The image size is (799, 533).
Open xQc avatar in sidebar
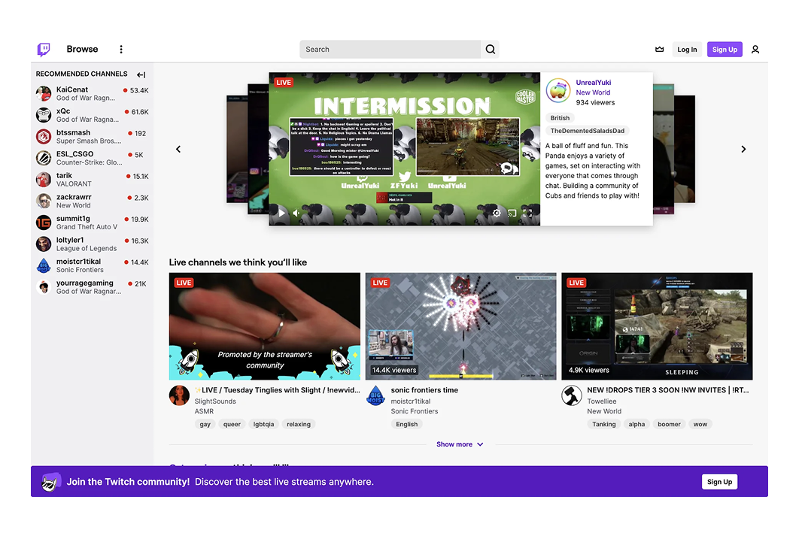(44, 115)
